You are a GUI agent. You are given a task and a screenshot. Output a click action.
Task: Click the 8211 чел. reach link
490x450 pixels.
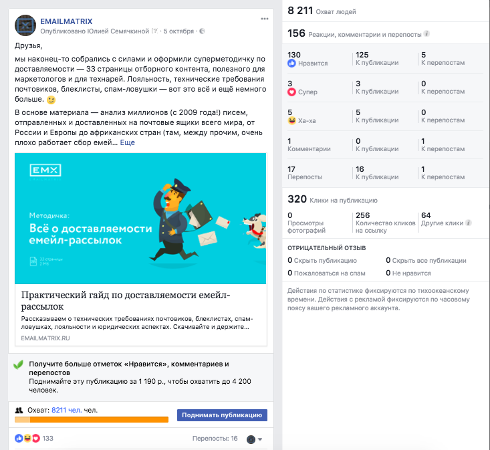pyautogui.click(x=67, y=410)
